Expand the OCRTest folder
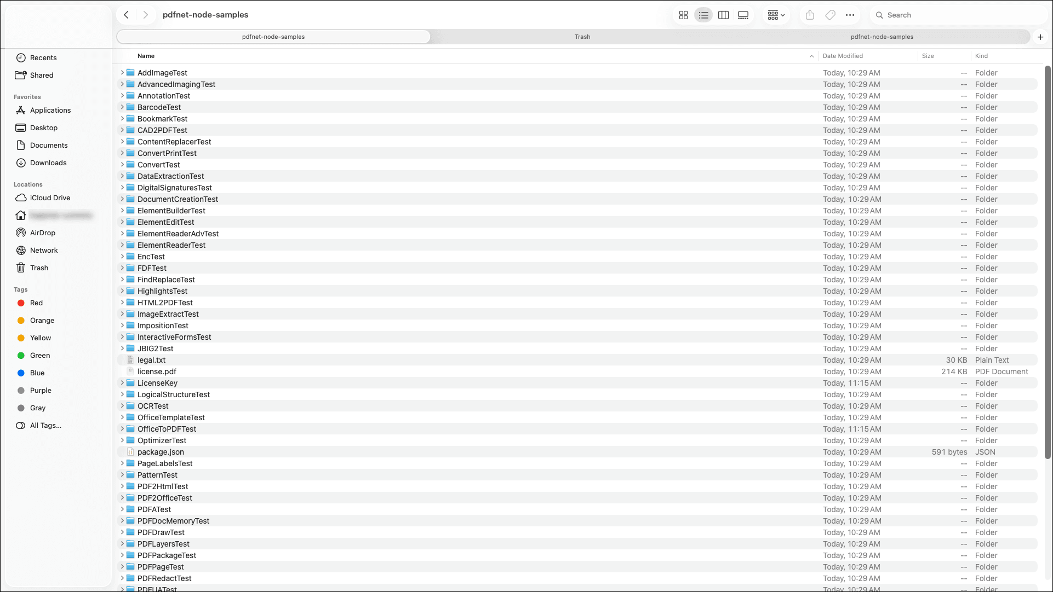Viewport: 1053px width, 592px height. [122, 406]
